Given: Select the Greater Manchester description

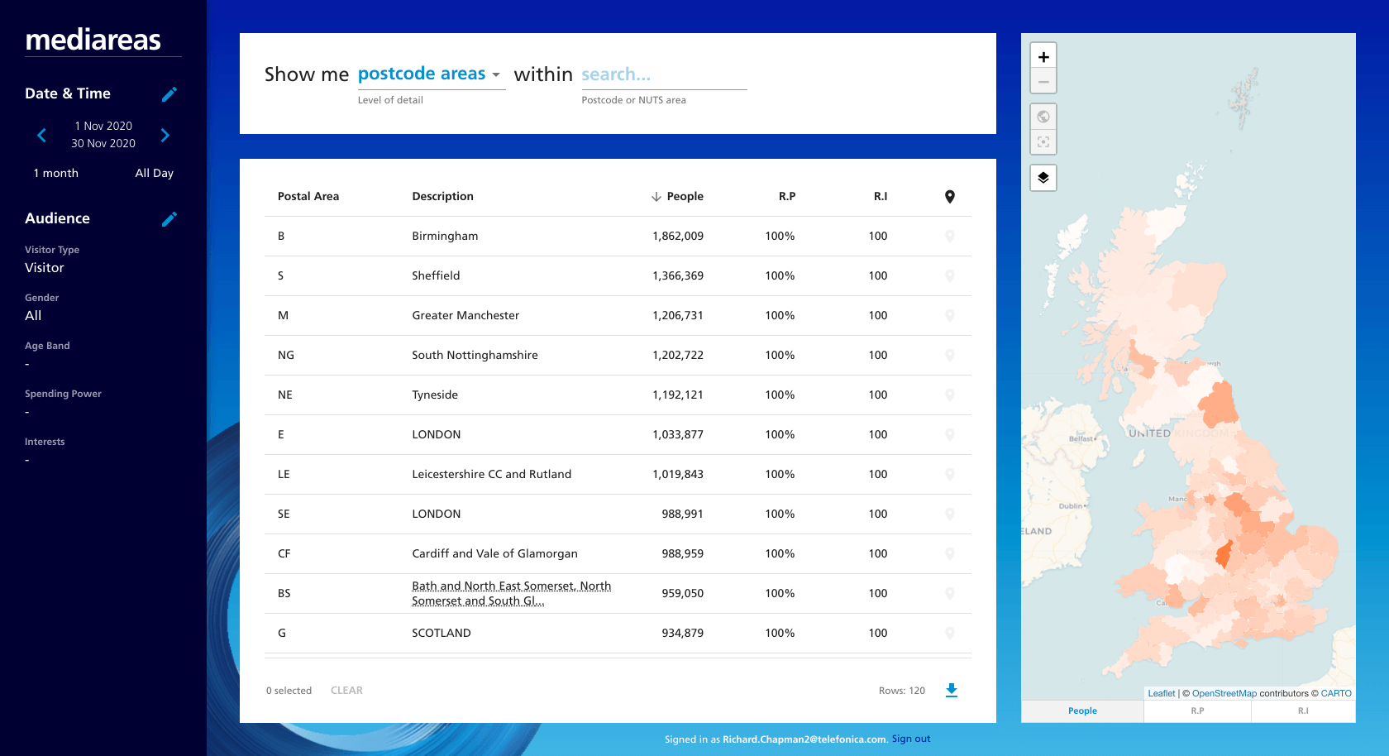Looking at the screenshot, I should coord(465,316).
